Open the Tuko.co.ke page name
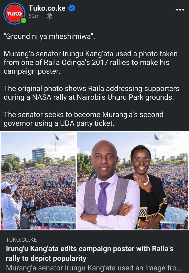This screenshot has width=189, height=273. click(47, 8)
